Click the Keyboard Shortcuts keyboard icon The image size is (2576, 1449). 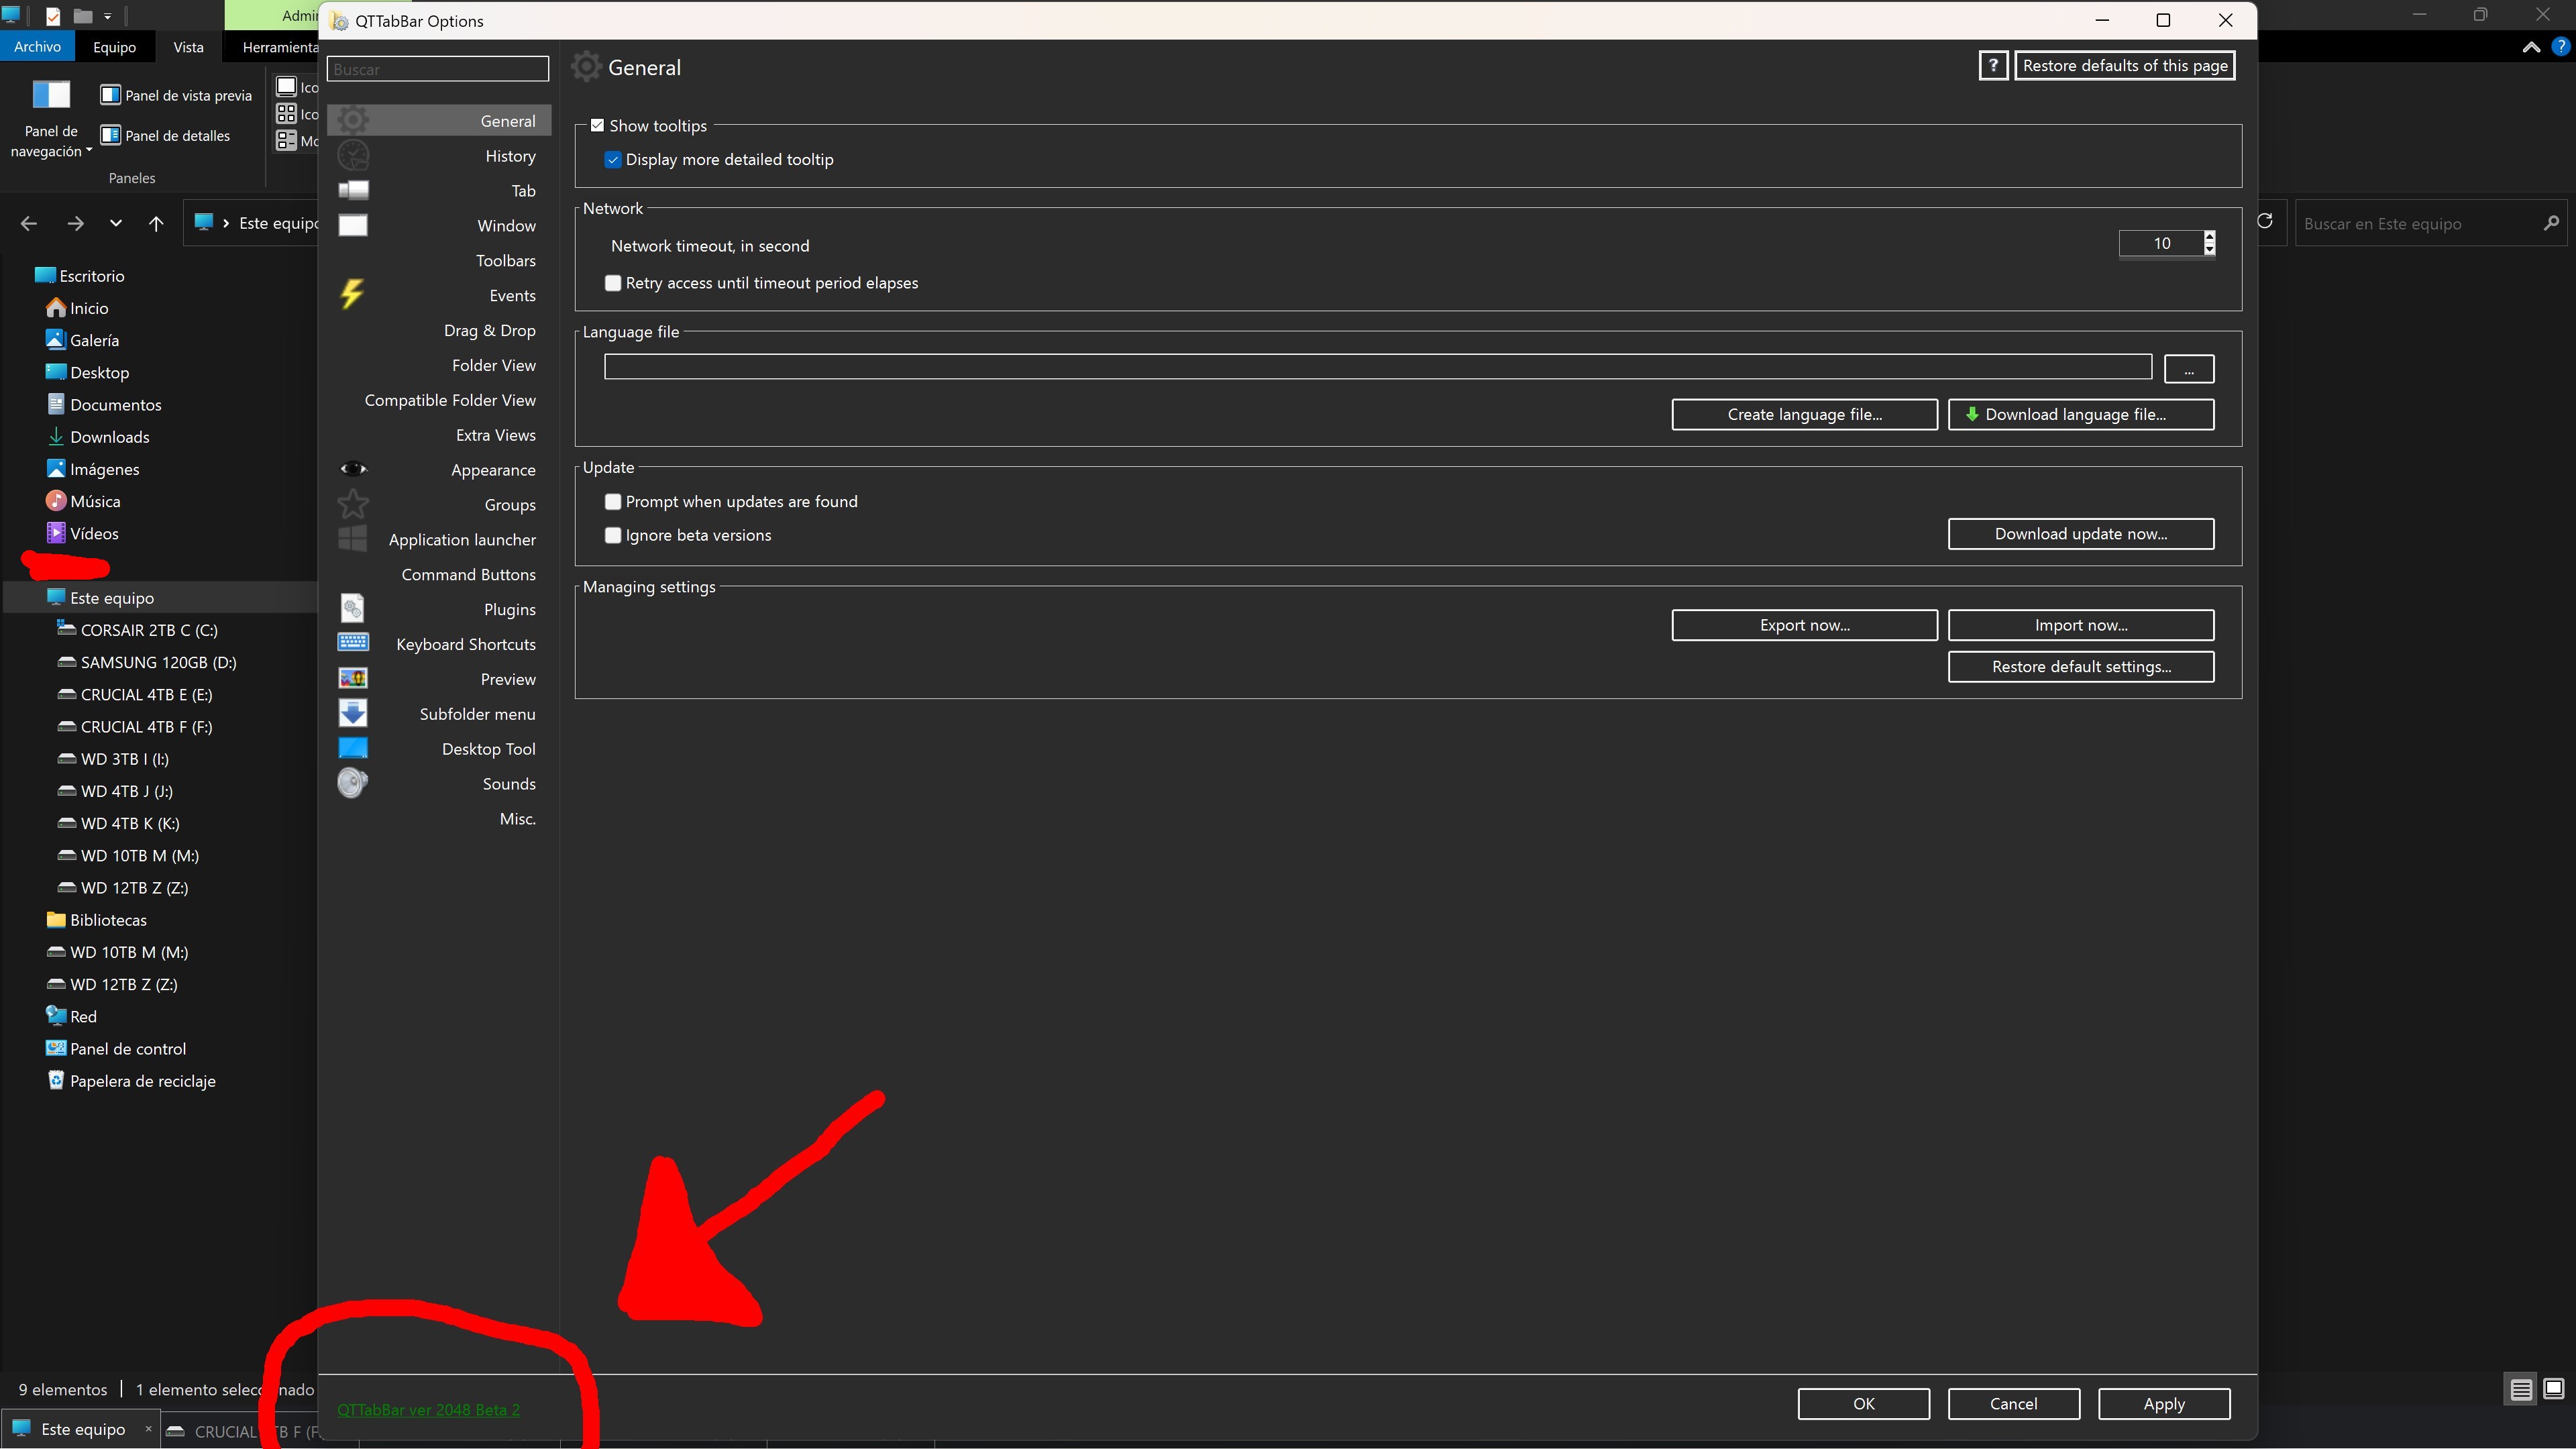353,642
